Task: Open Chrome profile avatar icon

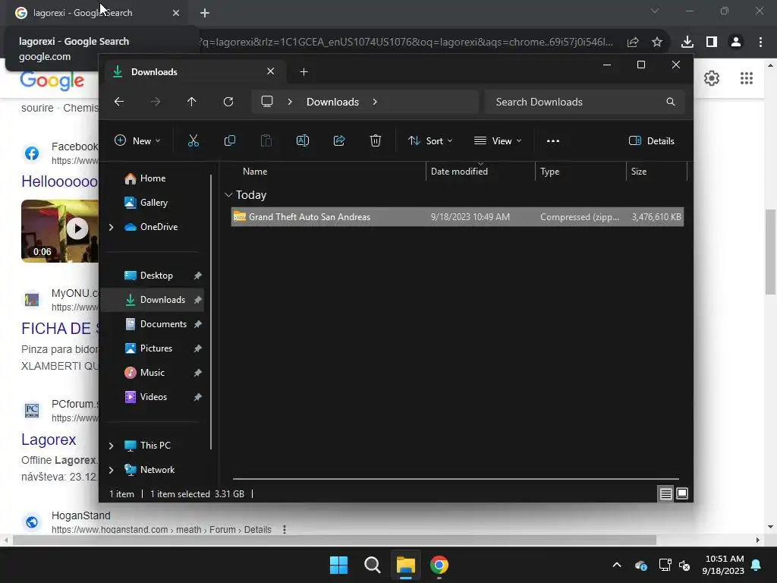Action: point(736,43)
